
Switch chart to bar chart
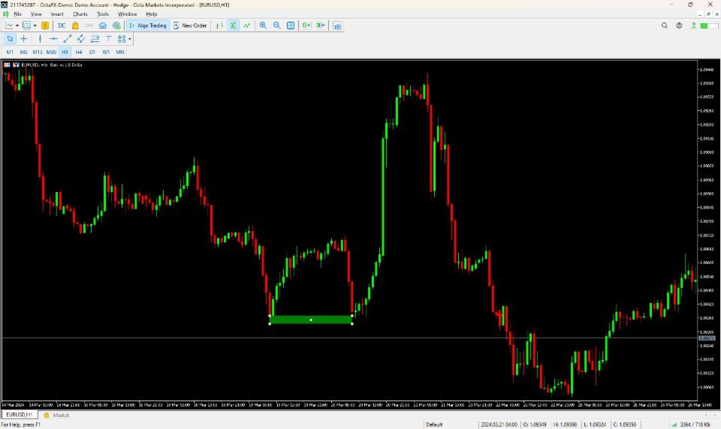(x=220, y=25)
